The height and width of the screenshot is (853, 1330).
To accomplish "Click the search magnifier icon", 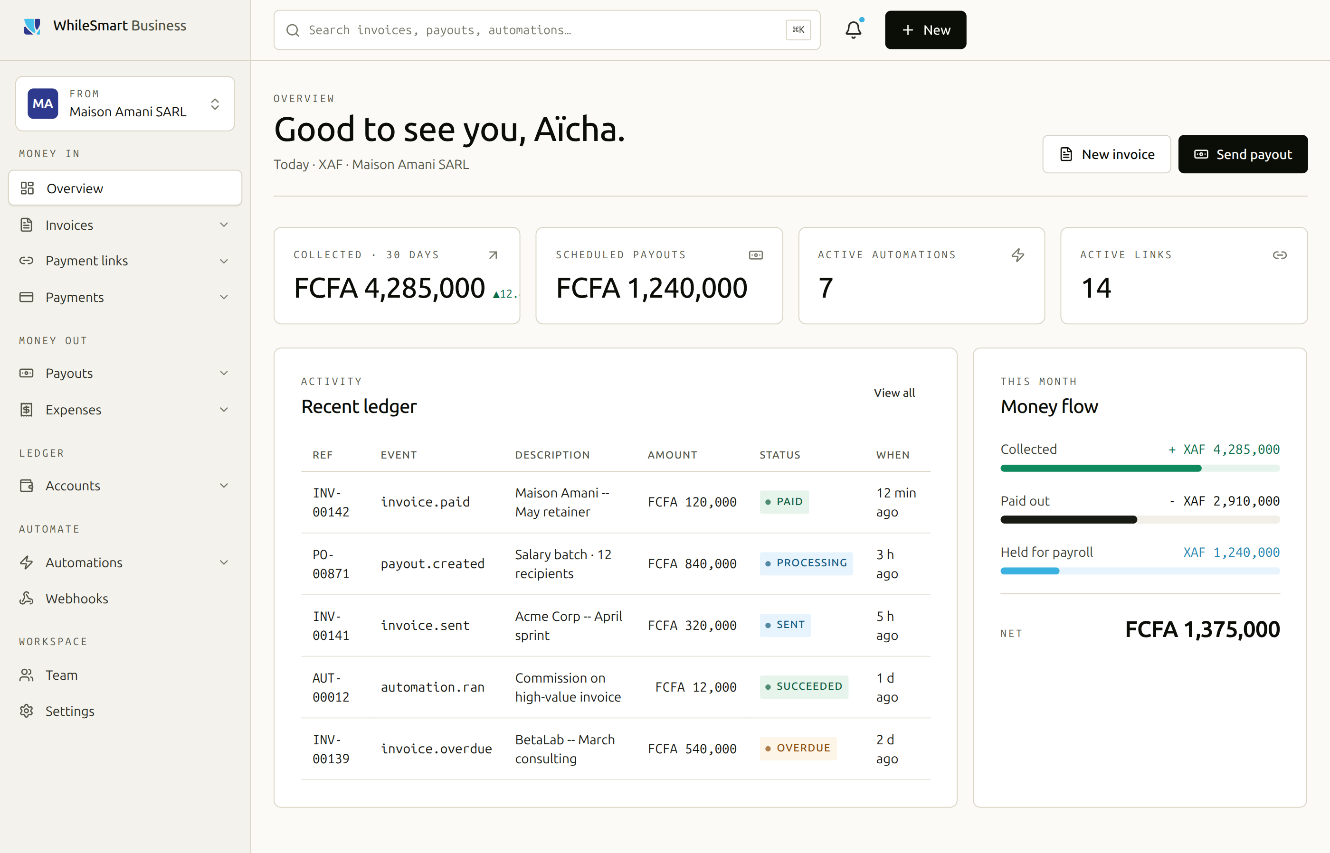I will click(293, 30).
